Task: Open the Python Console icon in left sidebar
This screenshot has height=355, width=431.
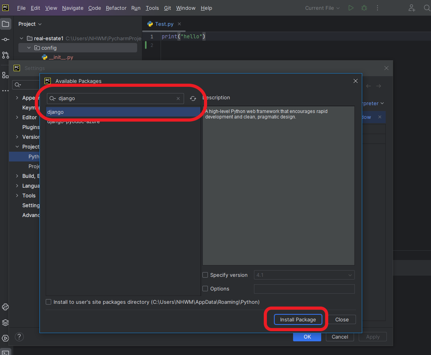Action: coord(5,307)
